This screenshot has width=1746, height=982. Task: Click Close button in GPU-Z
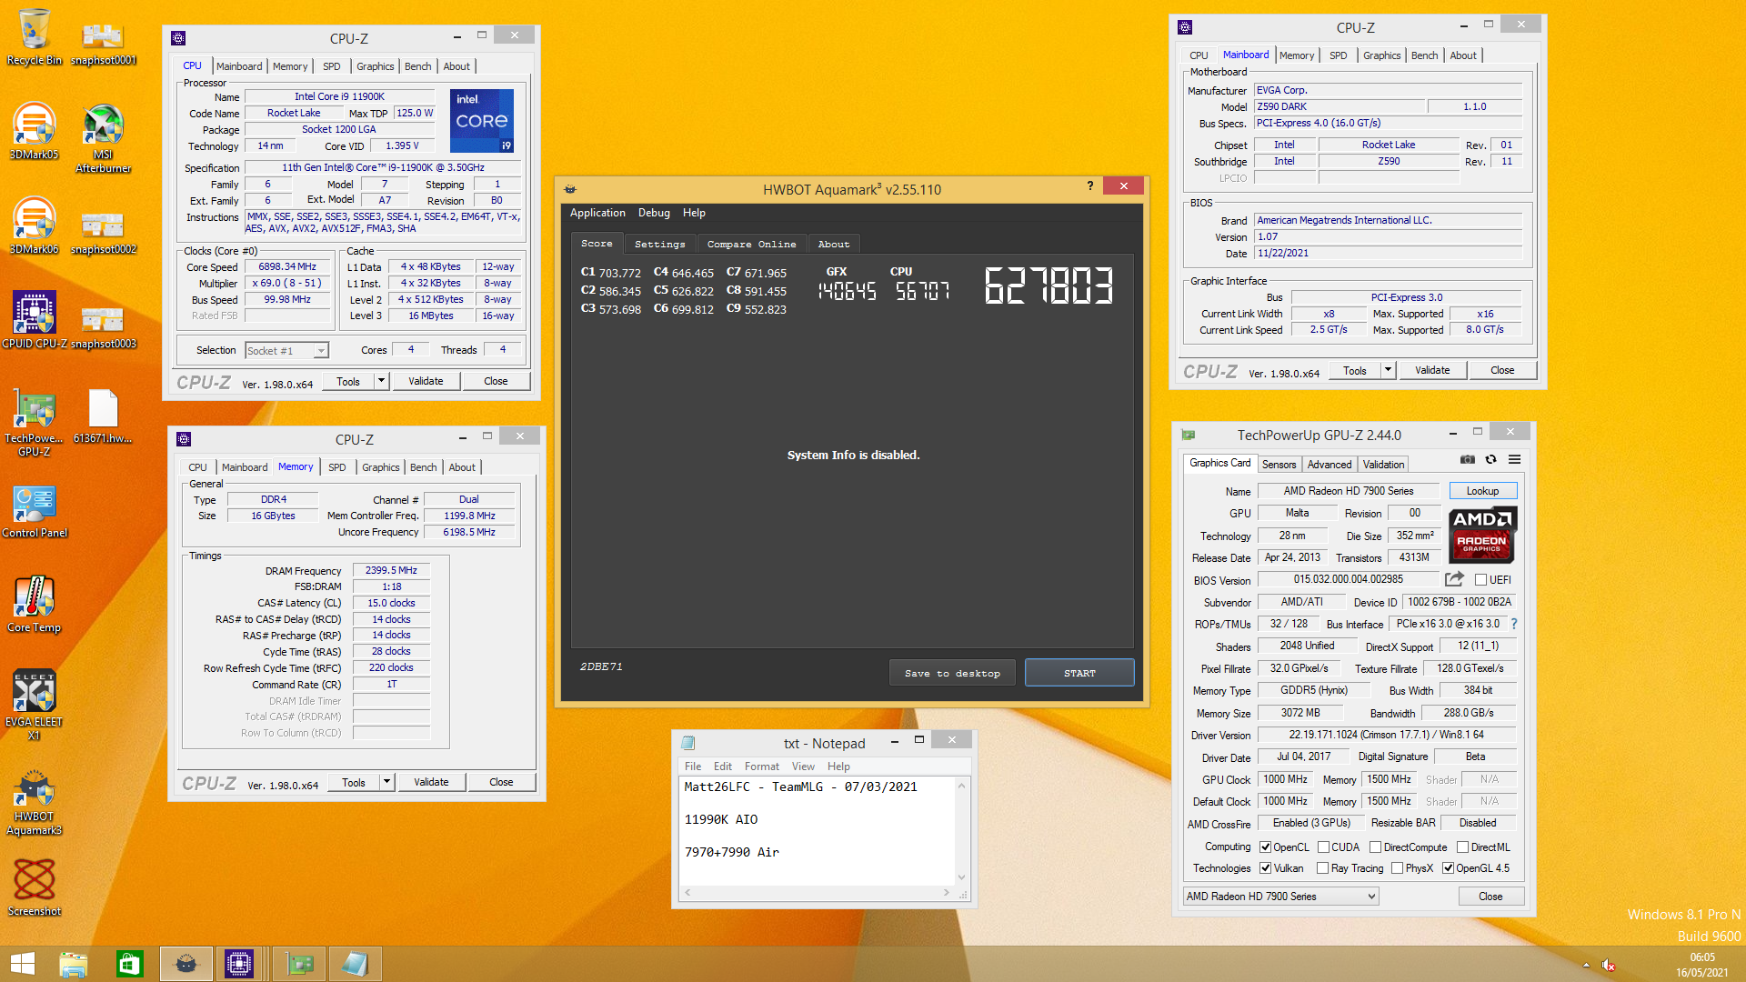click(1490, 897)
